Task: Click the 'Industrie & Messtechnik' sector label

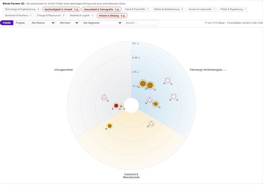Action: click(x=131, y=176)
